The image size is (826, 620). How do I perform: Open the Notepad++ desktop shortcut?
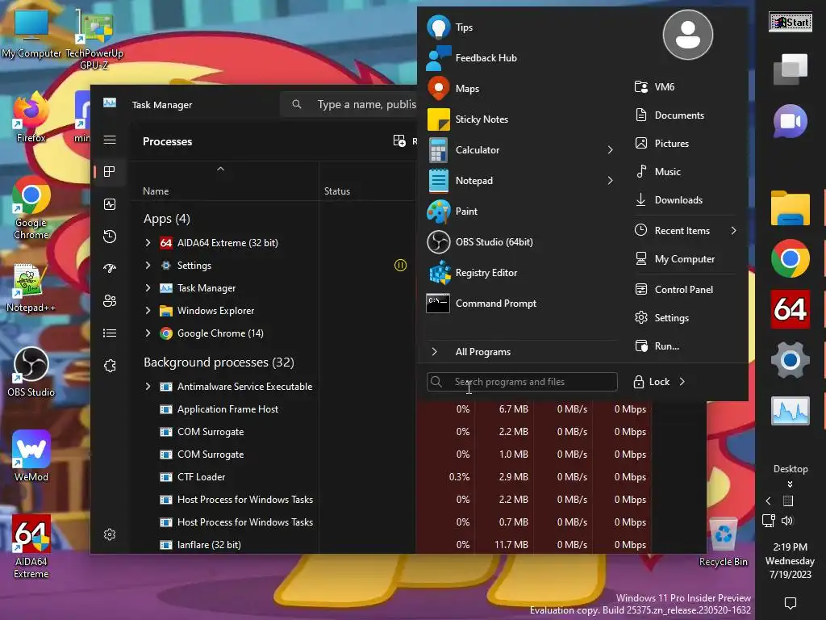[x=31, y=288]
